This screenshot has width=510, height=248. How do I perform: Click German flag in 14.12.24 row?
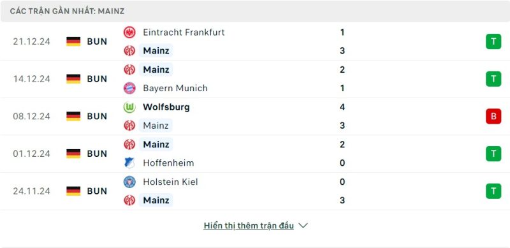click(73, 79)
